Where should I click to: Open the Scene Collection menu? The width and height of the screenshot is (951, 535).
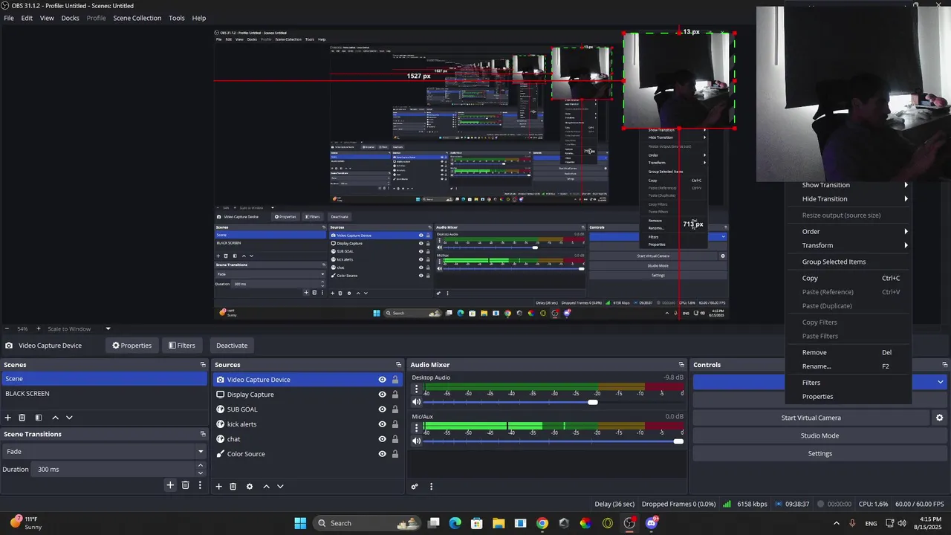[137, 18]
